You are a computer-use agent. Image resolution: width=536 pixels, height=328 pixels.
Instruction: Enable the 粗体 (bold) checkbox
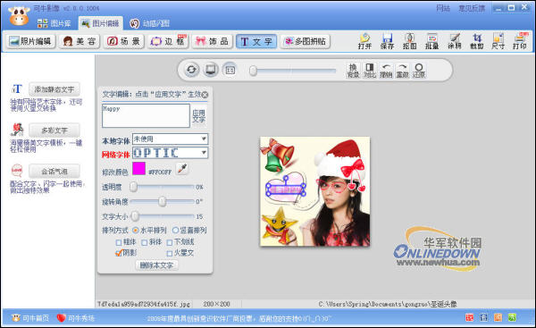(119, 242)
